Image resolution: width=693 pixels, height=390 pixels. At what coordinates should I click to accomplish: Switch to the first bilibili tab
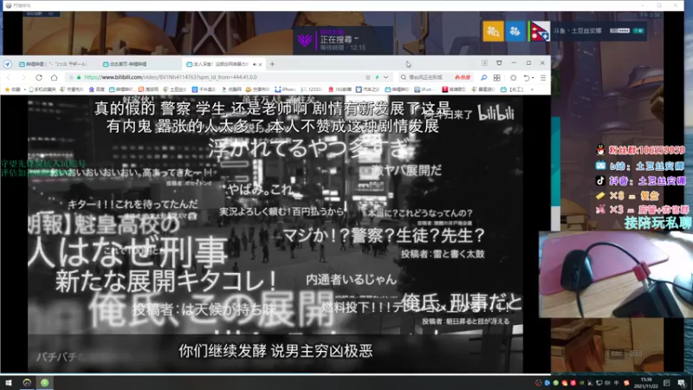coord(54,64)
